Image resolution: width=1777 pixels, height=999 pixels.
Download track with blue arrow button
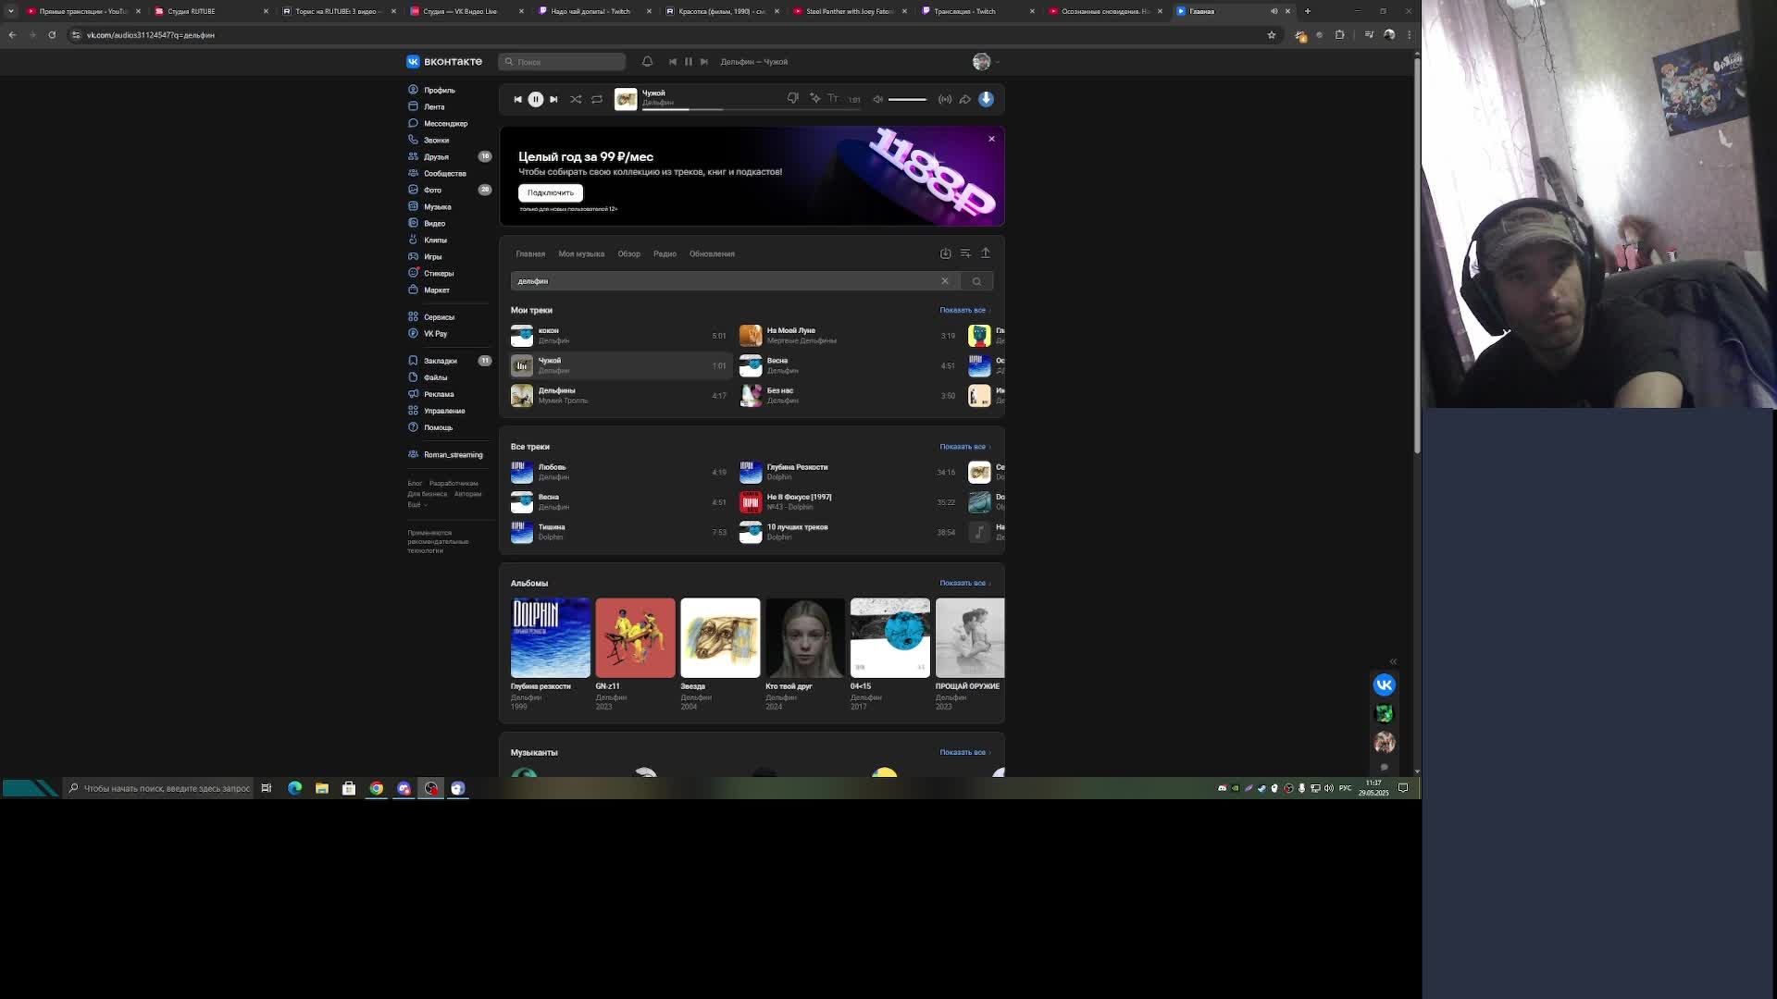click(x=987, y=99)
